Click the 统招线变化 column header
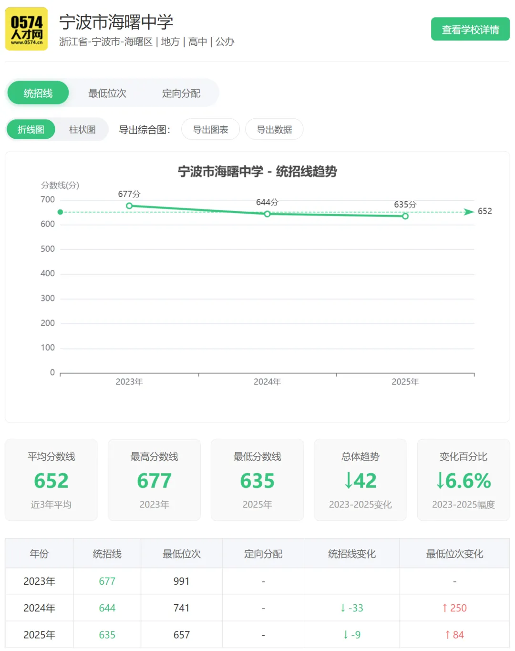 [x=352, y=554]
